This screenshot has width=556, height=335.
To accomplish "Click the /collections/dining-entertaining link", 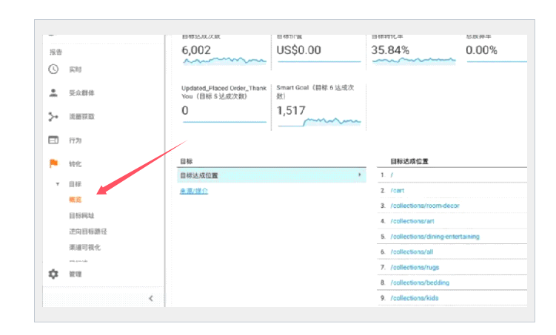I will (x=435, y=237).
